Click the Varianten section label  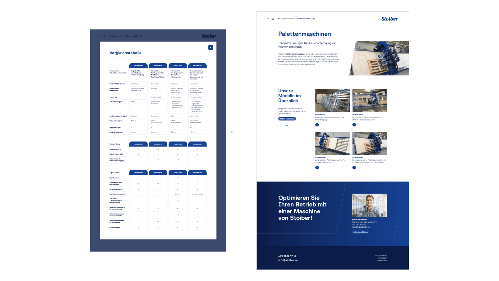pyautogui.click(x=115, y=144)
